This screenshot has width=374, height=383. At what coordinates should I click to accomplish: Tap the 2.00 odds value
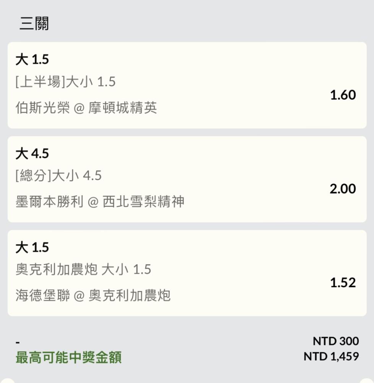[343, 189]
